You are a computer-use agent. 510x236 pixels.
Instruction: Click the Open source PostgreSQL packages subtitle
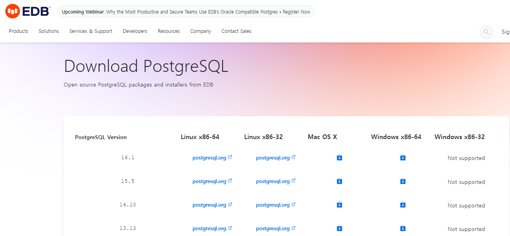(138, 85)
